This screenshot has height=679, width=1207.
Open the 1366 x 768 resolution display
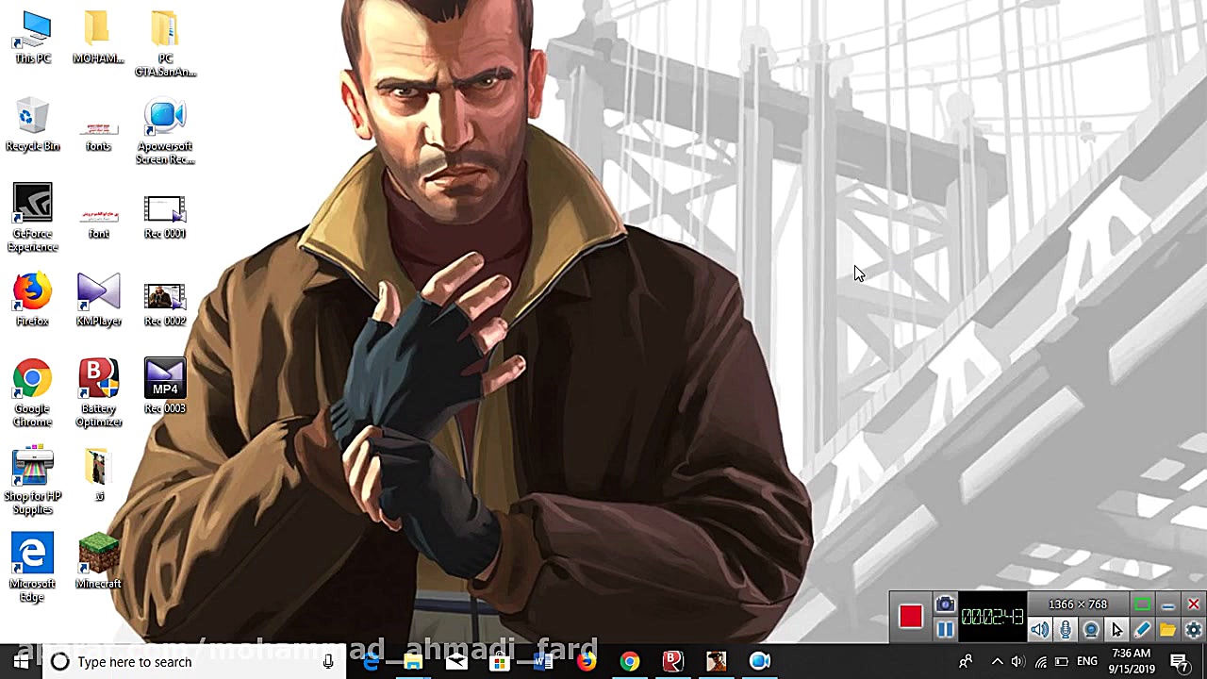click(1077, 604)
